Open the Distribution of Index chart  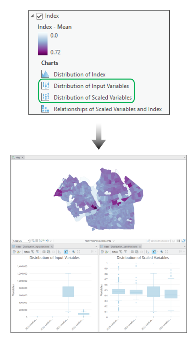pos(80,74)
